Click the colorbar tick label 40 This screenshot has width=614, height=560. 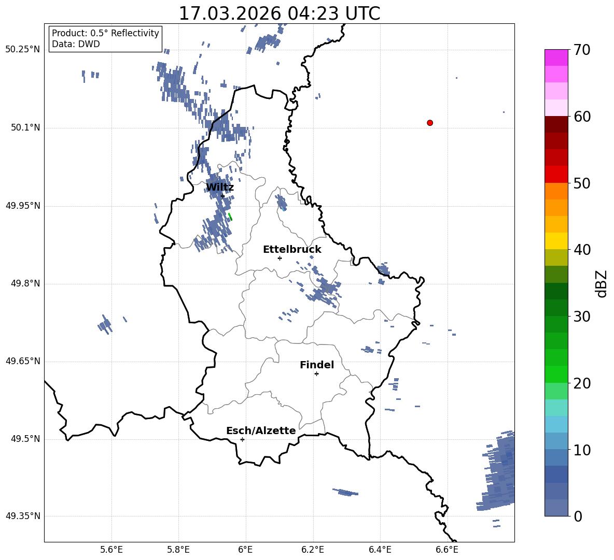click(582, 250)
